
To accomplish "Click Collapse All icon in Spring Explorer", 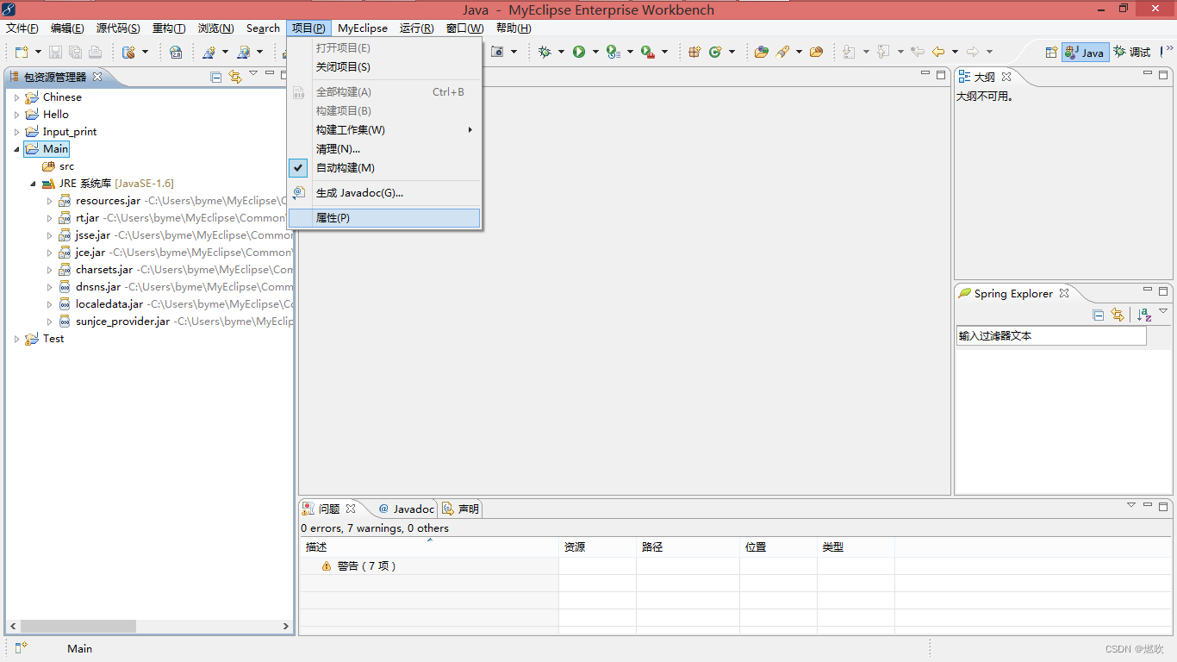I will click(1098, 315).
